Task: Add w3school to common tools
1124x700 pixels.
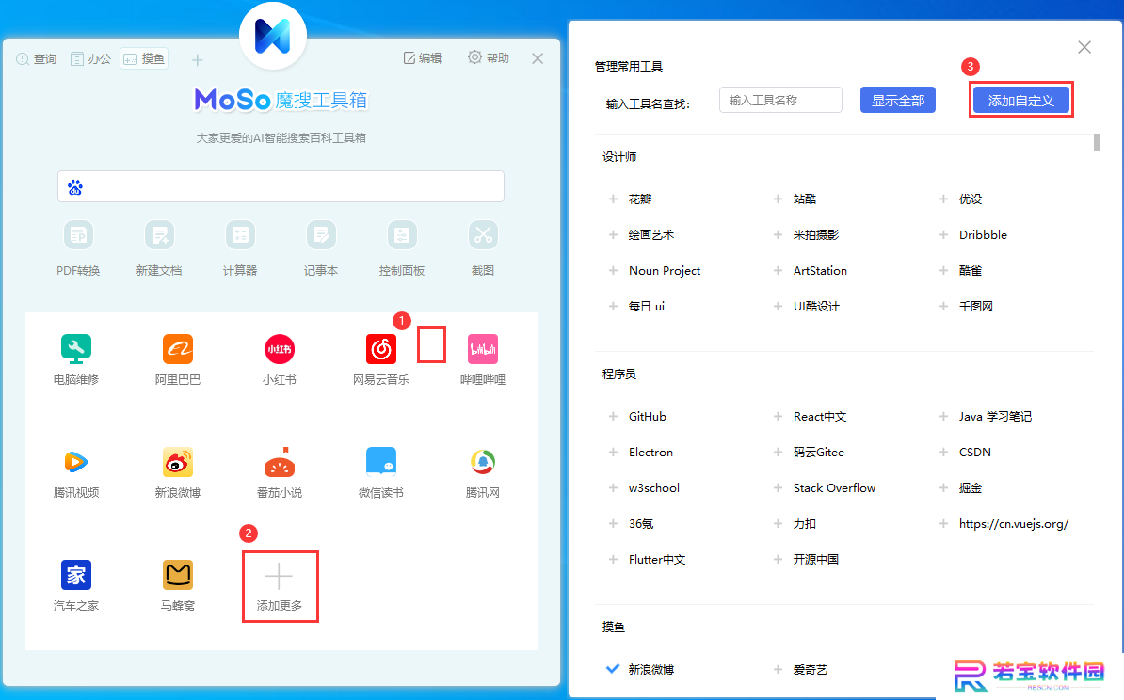Action: click(613, 488)
